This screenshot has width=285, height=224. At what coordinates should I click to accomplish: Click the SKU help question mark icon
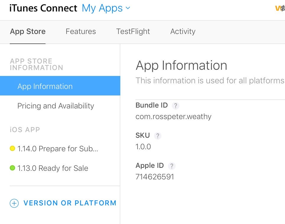point(158,136)
